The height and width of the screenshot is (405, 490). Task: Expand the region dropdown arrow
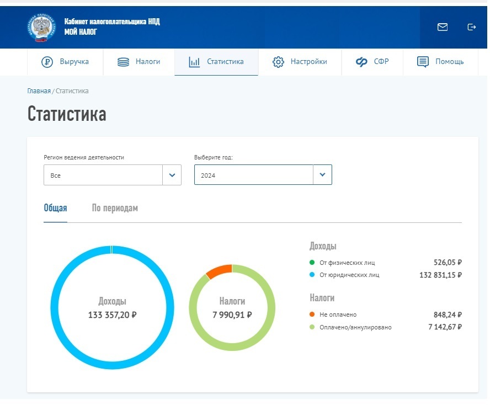coord(172,175)
